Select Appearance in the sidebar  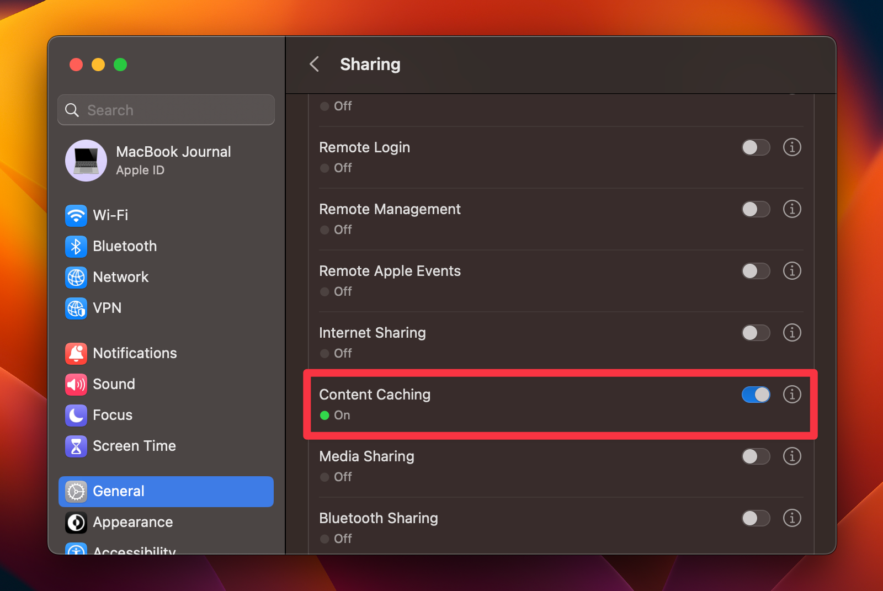(x=132, y=522)
